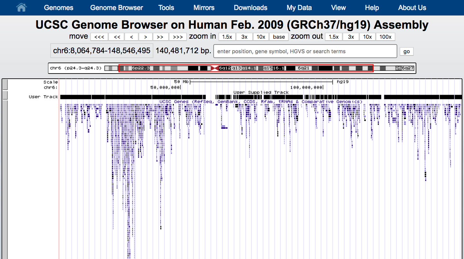Select the 6q21 band on ideogram
464x259 pixels.
coord(304,68)
